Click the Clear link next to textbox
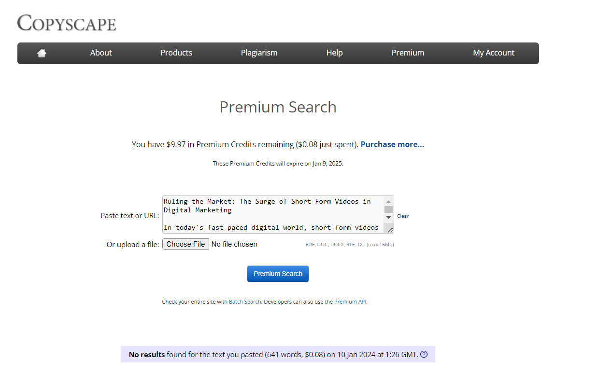The height and width of the screenshot is (375, 612). pyautogui.click(x=403, y=216)
